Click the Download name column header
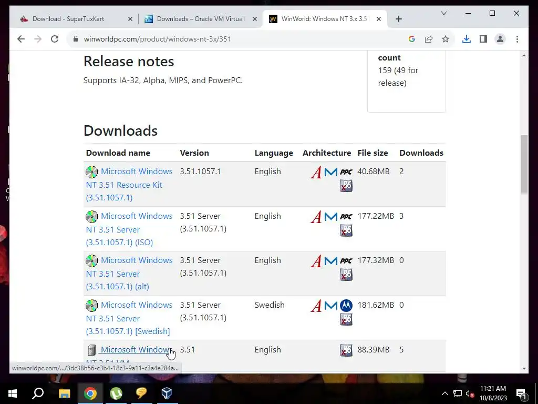The image size is (538, 404). click(118, 153)
